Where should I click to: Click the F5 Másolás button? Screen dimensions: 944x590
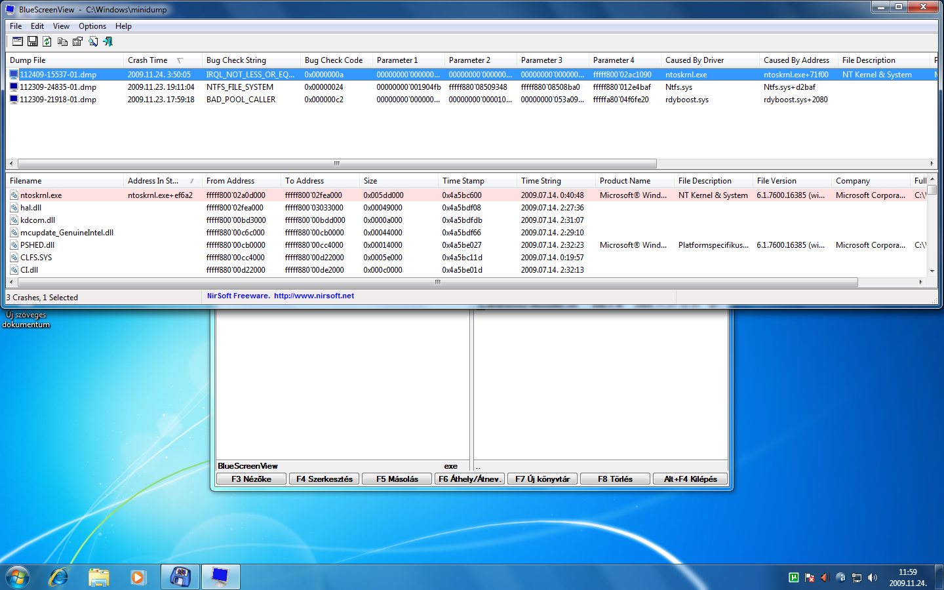point(397,479)
